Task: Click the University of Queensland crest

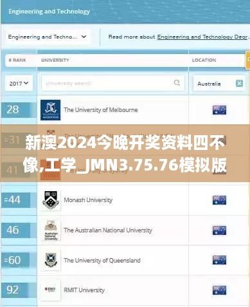Action: click(51, 260)
